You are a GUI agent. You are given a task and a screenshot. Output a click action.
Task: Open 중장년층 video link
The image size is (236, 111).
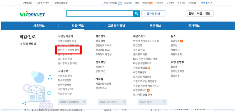(x=175, y=76)
